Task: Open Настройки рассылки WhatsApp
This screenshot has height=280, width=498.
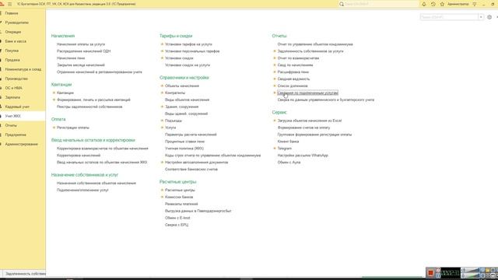Action: coord(303,156)
